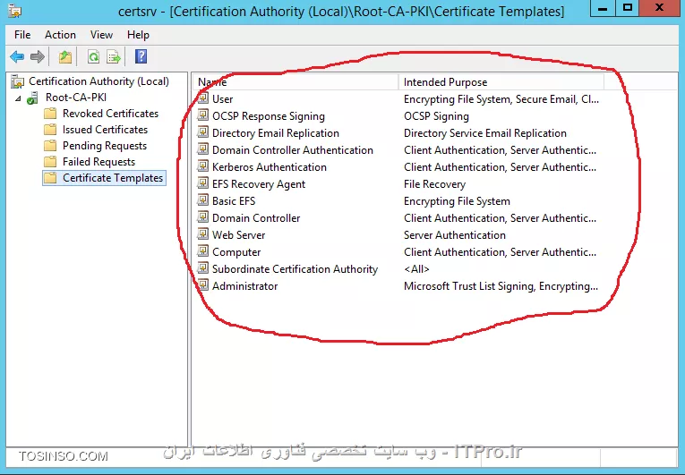Click the Failed Requests folder icon

(50, 162)
